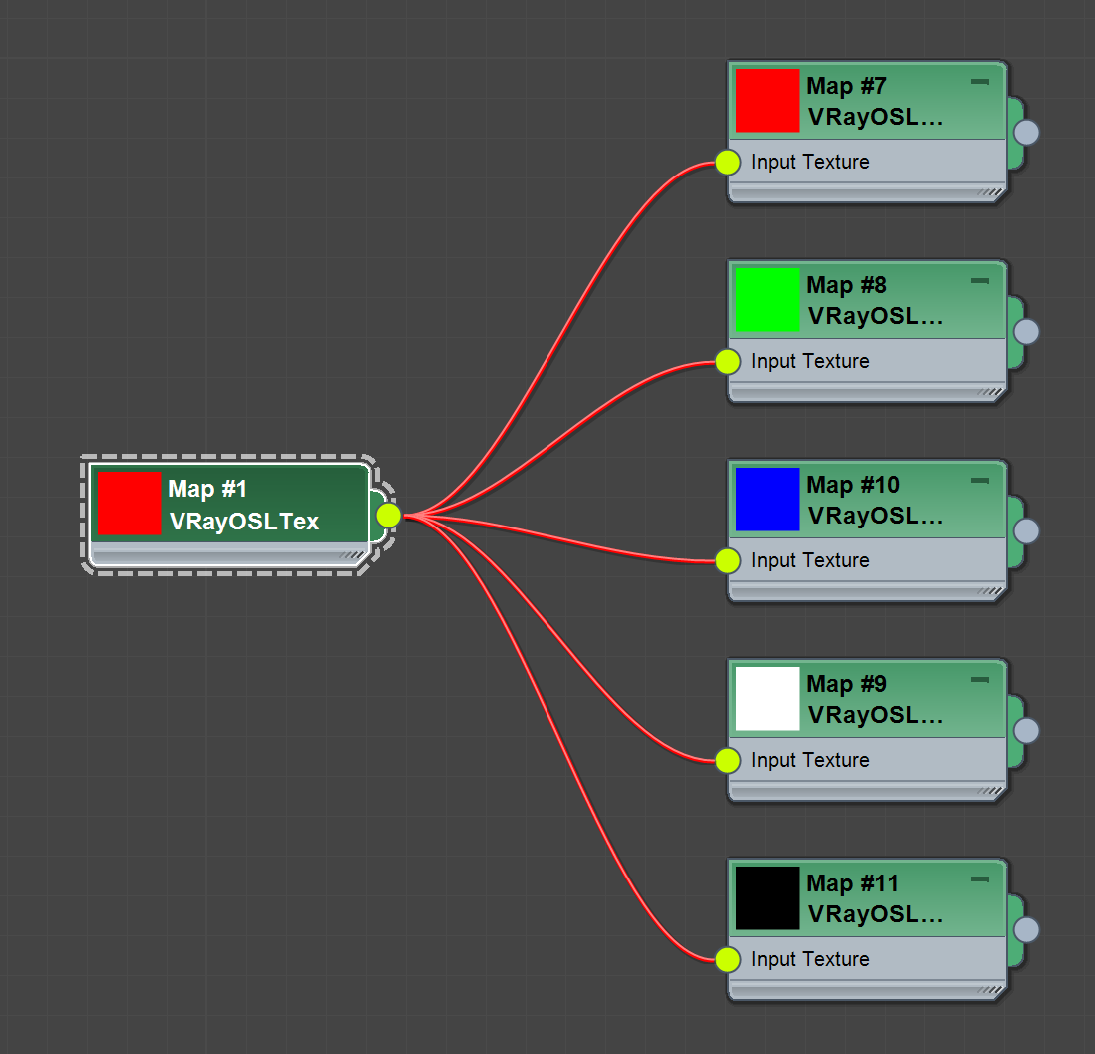Image resolution: width=1095 pixels, height=1054 pixels.
Task: Collapse the Map #10 node
Action: pyautogui.click(x=979, y=481)
